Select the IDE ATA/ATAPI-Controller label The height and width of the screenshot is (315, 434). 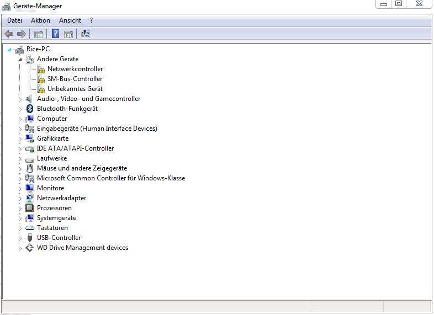tap(75, 148)
